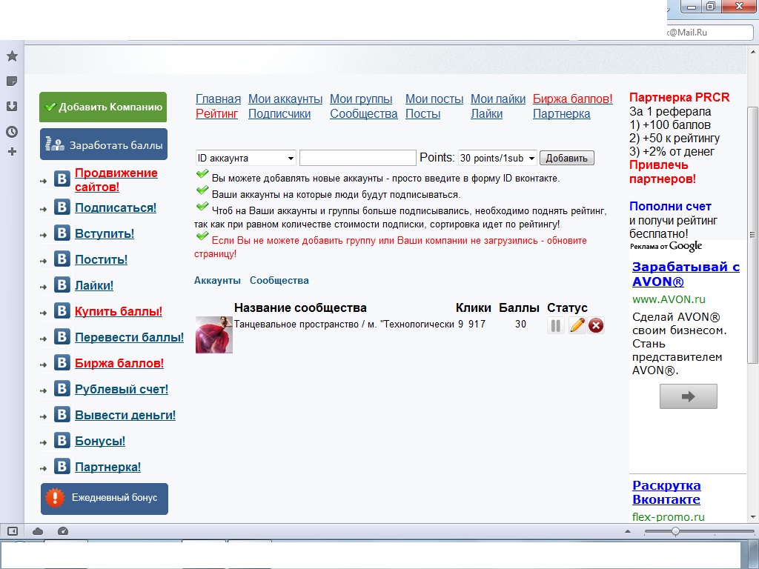This screenshot has width=759, height=569.
Task: Open the Партнерка link in top navigation
Action: coord(562,114)
